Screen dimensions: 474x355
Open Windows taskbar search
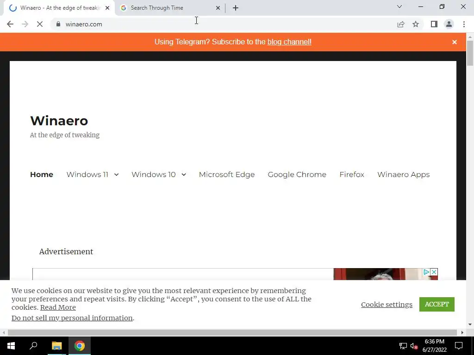[x=33, y=346]
